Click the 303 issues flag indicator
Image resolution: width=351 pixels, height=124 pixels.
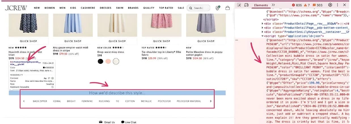(318, 5)
